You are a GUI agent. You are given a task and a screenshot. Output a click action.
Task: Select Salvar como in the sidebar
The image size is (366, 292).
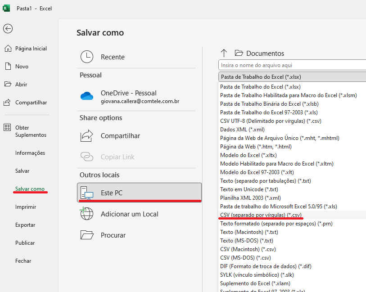coord(30,189)
